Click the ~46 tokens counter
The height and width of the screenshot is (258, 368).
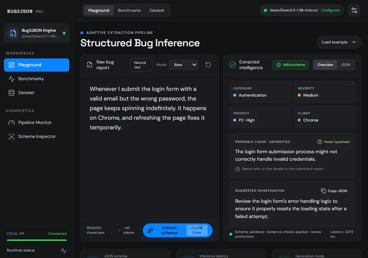point(129,230)
